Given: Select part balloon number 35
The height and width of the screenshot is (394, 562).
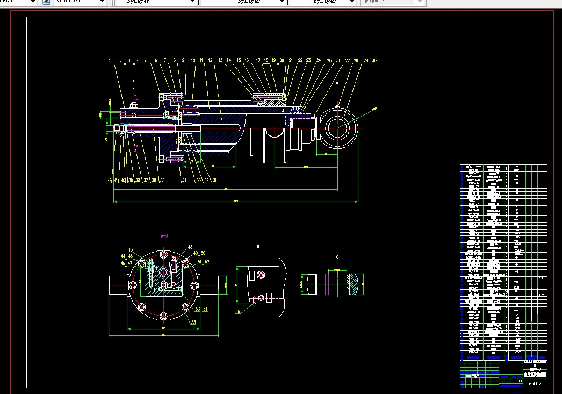Looking at the screenshot, I should 162,180.
